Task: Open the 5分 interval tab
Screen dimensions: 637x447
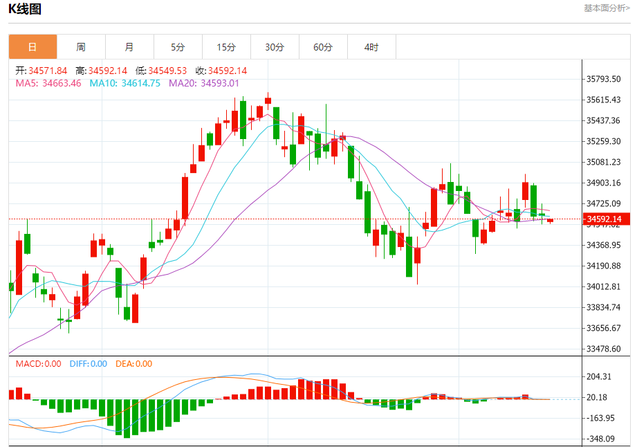Action: [x=178, y=47]
